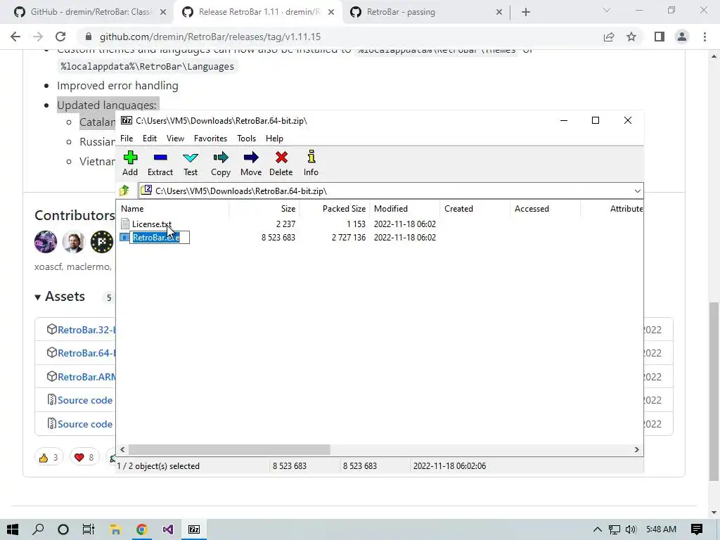Viewport: 720px width, 540px height.
Task: Open File Explorer from taskbar
Action: click(115, 529)
